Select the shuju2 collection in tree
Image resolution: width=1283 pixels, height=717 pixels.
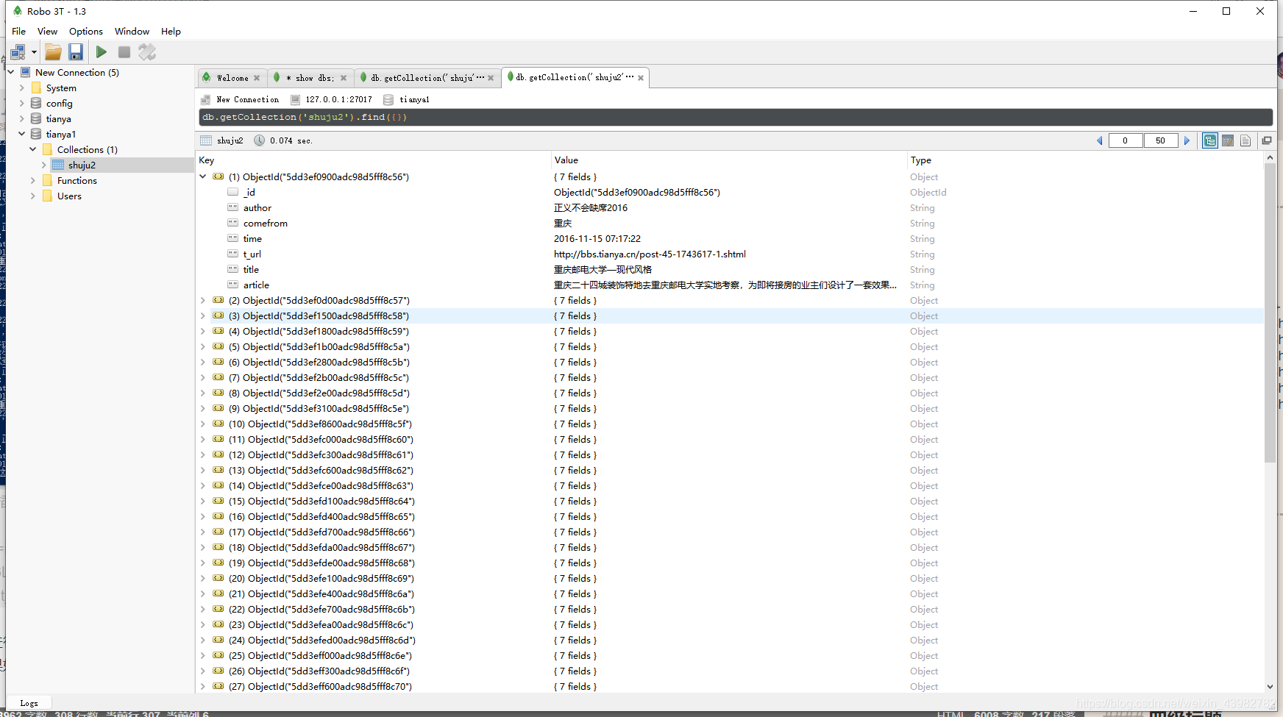click(x=82, y=165)
